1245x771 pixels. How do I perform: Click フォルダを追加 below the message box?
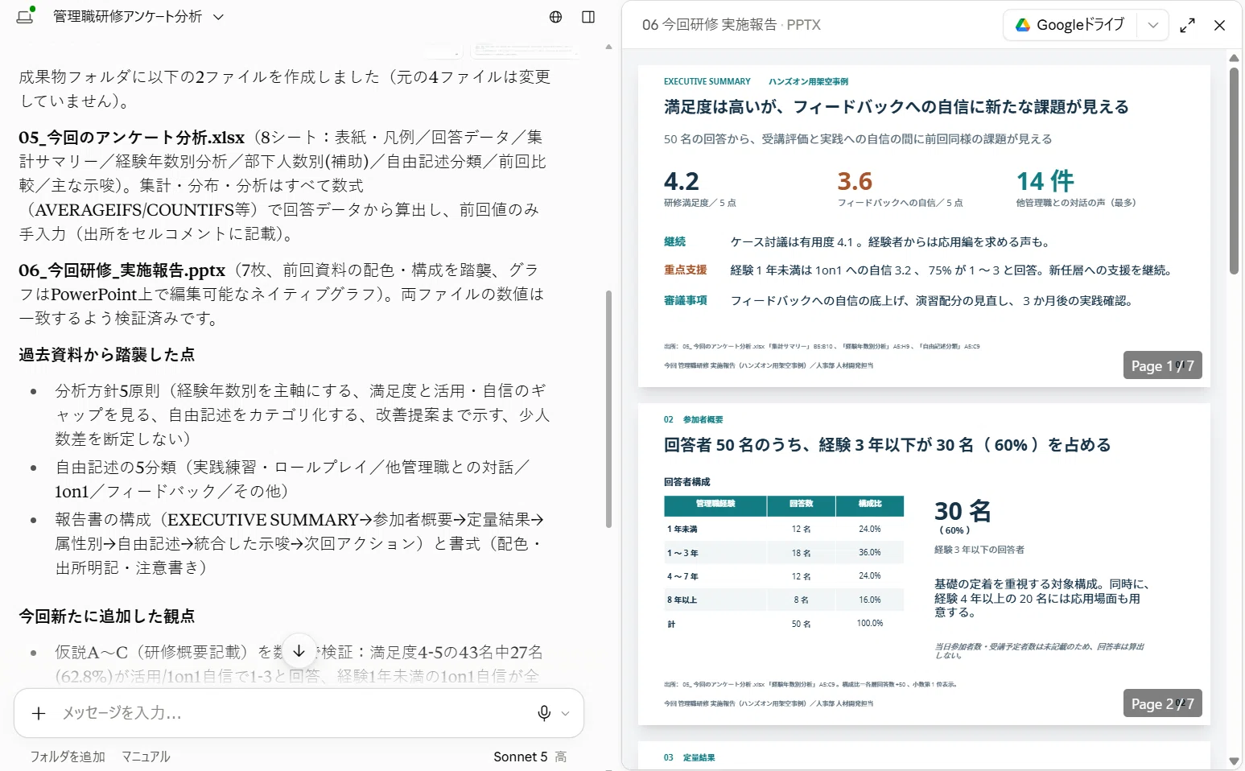(x=68, y=757)
